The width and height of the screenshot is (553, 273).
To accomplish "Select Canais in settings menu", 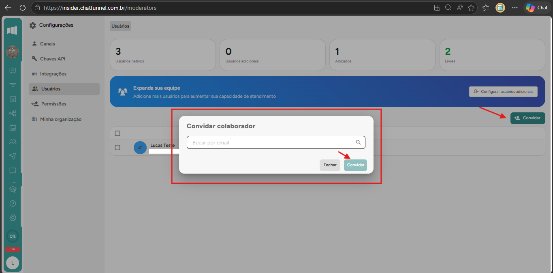I will click(x=47, y=44).
